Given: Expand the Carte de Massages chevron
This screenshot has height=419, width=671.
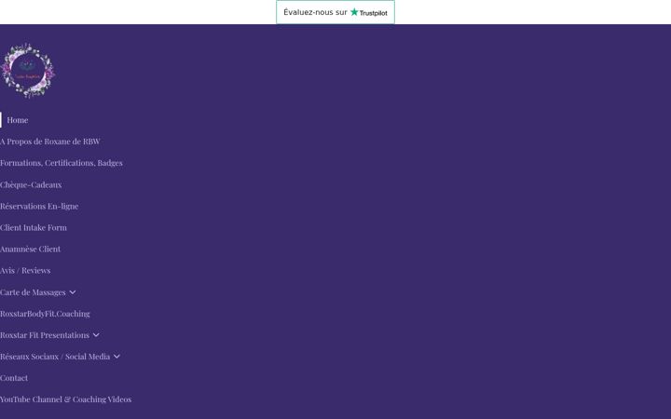Looking at the screenshot, I should (x=73, y=292).
